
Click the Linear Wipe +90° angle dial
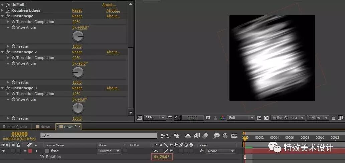tap(78, 36)
